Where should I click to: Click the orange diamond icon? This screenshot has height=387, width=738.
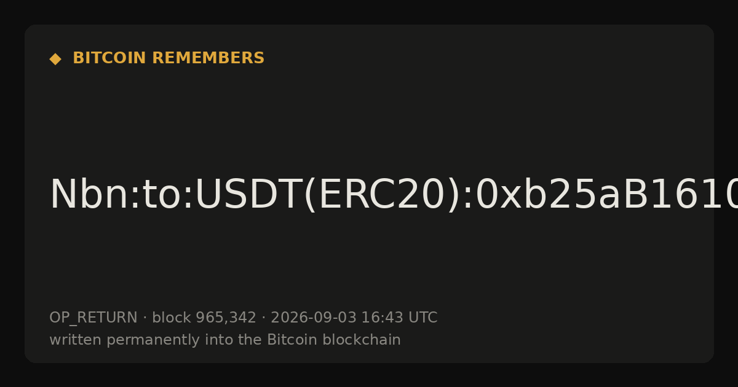point(55,59)
